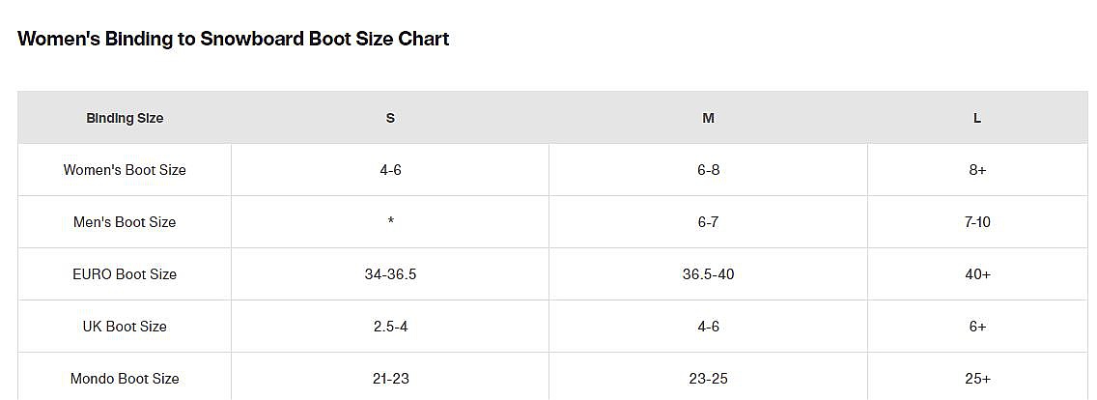Click the S binding size column header

tap(390, 118)
